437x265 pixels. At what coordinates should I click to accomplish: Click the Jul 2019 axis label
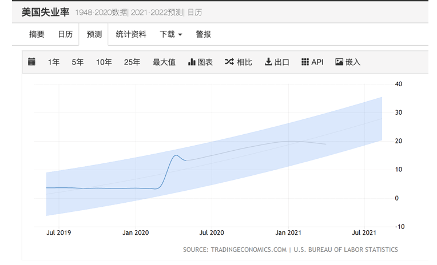pyautogui.click(x=58, y=232)
